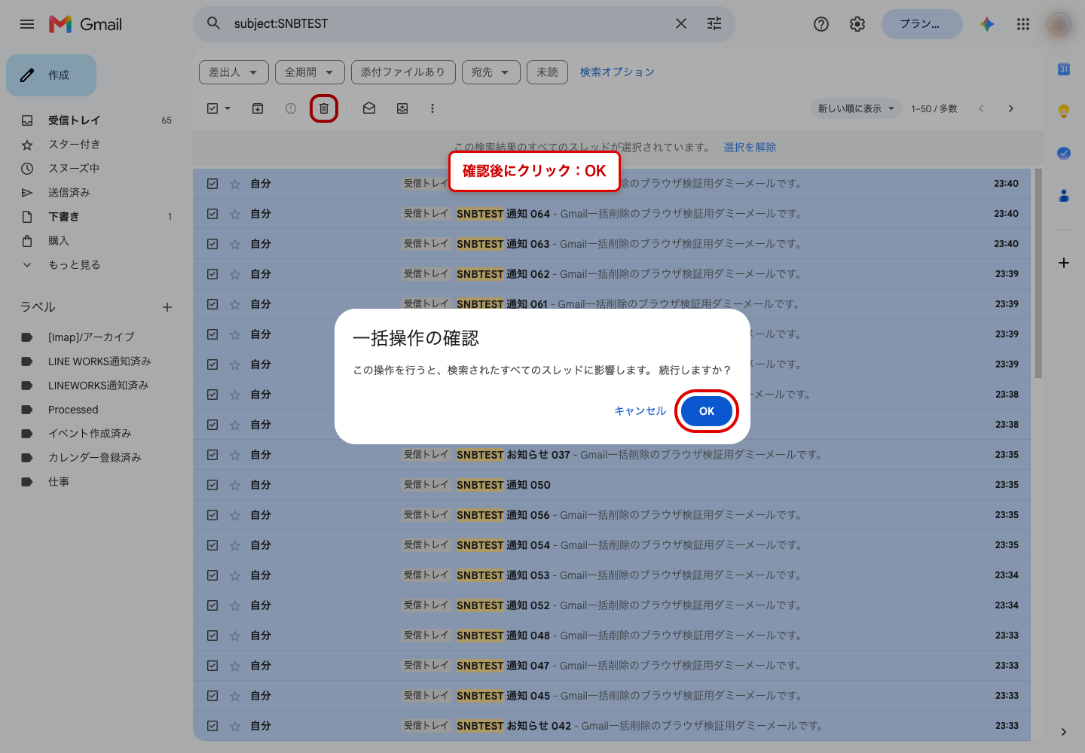Open the Google apps grid
The image size is (1085, 753).
click(x=1023, y=24)
